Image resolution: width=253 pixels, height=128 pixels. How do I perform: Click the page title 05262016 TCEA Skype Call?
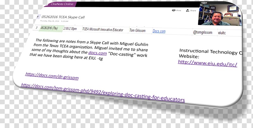(63, 17)
